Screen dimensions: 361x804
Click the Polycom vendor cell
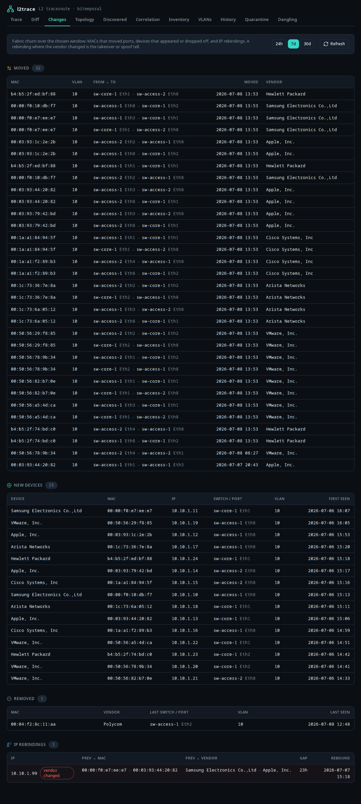pyautogui.click(x=113, y=724)
